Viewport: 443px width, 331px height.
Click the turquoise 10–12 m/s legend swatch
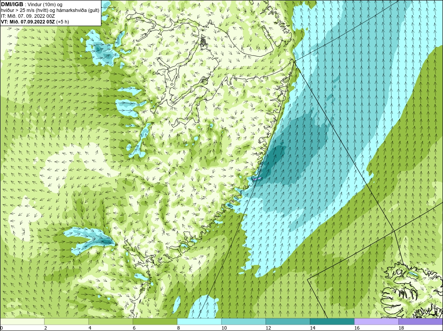pyautogui.click(x=244, y=322)
